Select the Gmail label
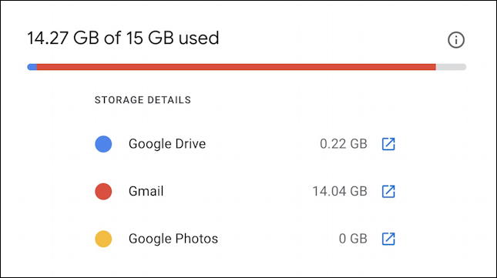Image resolution: width=497 pixels, height=278 pixels. click(x=146, y=192)
